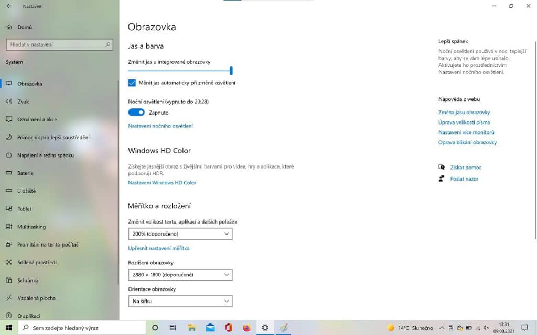
Task: Go back with the arrow next to Nastavení
Action: tap(9, 6)
